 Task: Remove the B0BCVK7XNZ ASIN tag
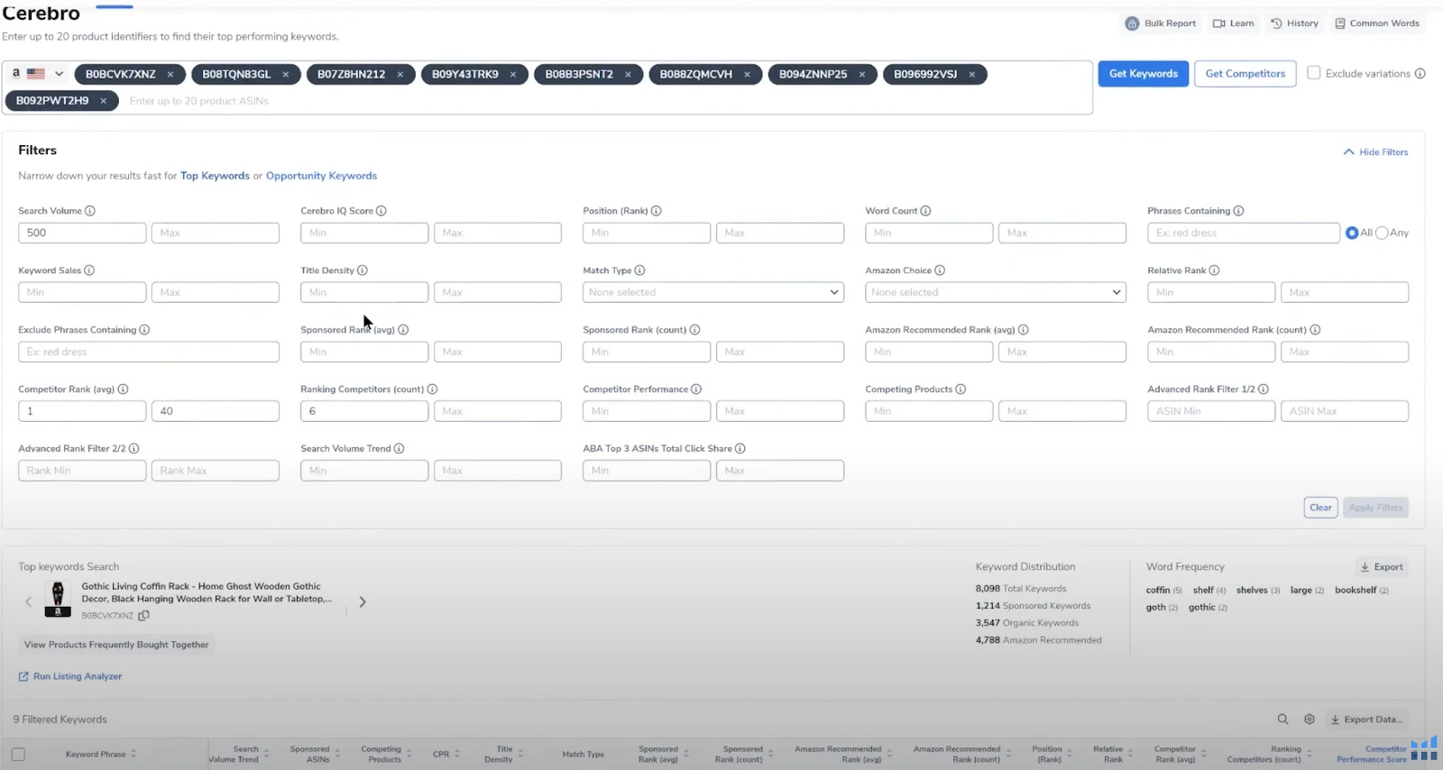170,75
